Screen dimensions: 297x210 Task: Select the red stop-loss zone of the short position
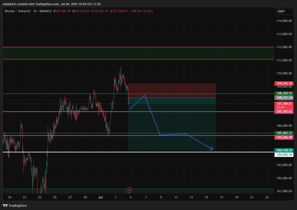tap(172, 90)
